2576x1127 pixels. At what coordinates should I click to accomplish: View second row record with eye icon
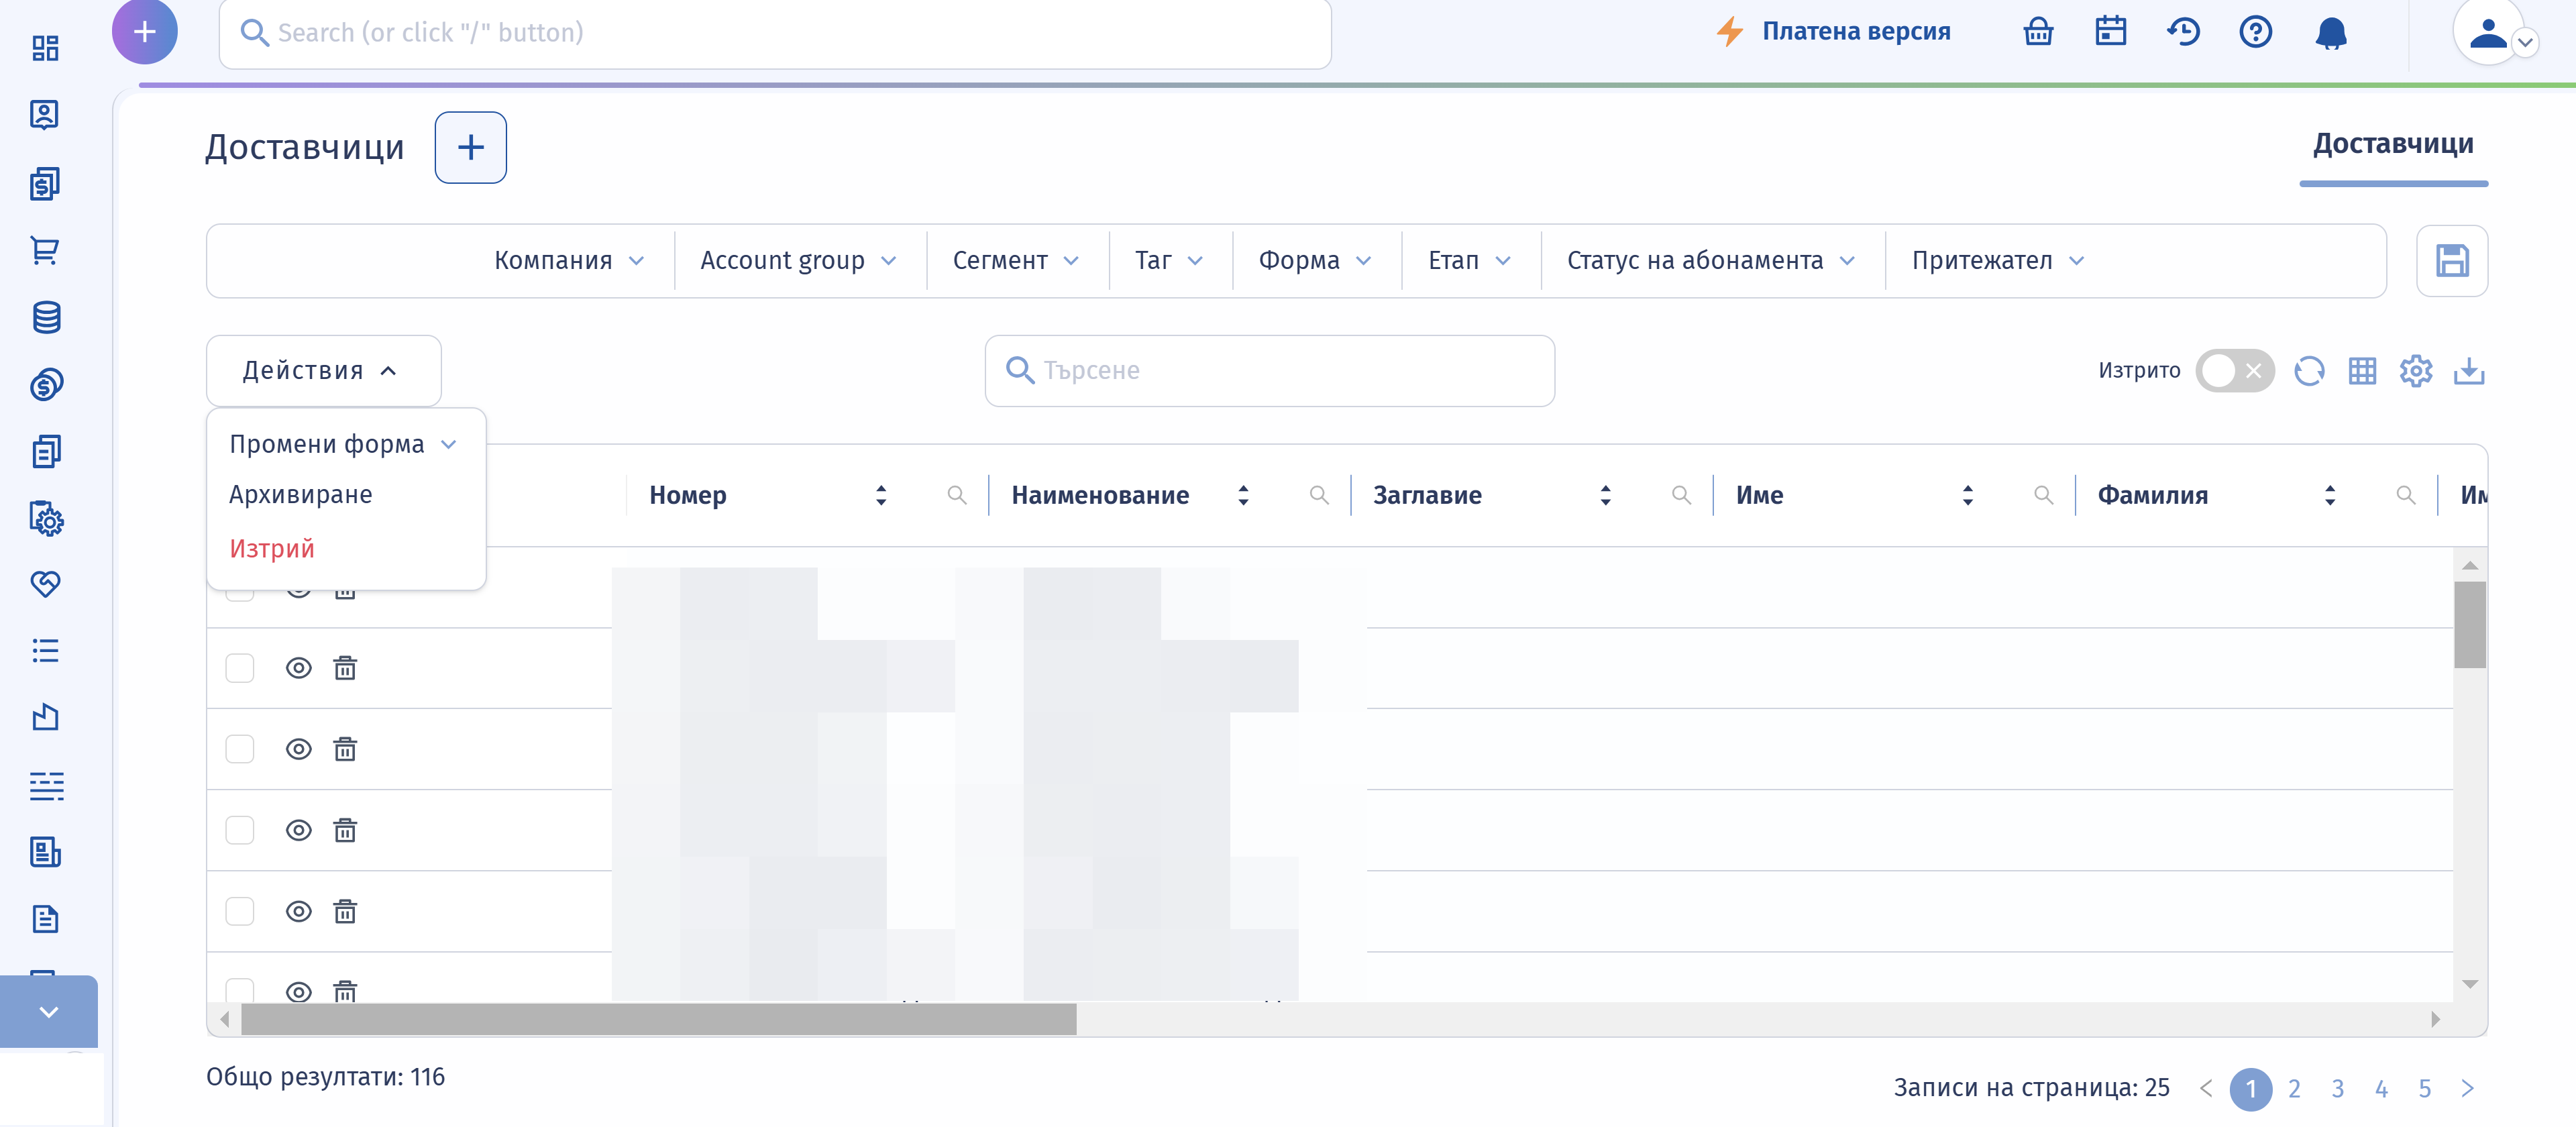pyautogui.click(x=299, y=668)
